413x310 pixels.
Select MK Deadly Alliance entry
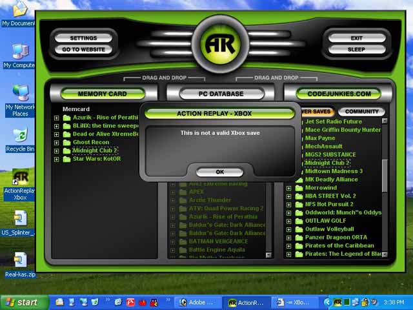tap(331, 180)
